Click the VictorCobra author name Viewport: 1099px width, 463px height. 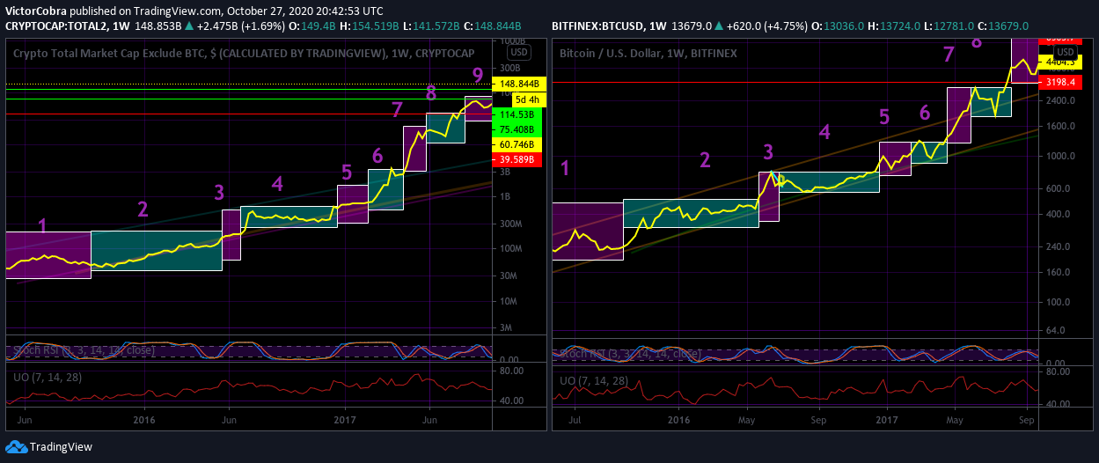click(x=34, y=11)
